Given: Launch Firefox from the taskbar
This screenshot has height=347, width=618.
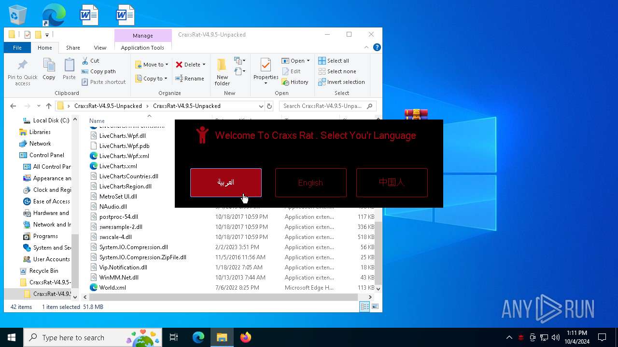Looking at the screenshot, I should [x=246, y=337].
